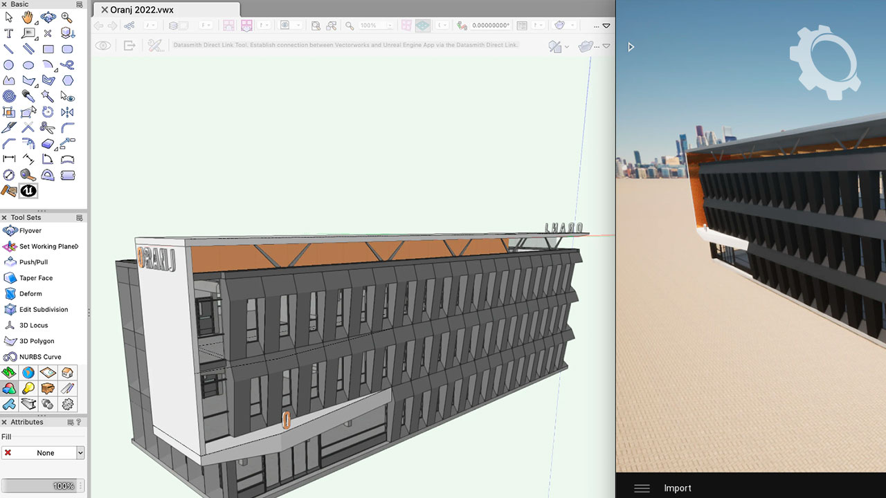The height and width of the screenshot is (498, 886).
Task: Toggle visibility eye icon in tool bar
Action: pos(103,46)
